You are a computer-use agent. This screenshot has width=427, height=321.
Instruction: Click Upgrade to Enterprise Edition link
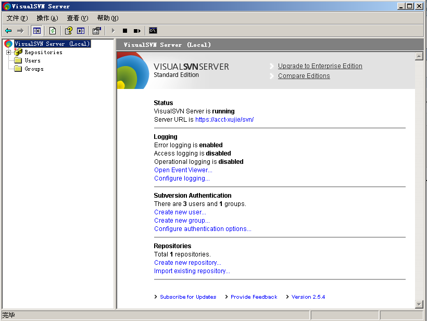tap(320, 66)
